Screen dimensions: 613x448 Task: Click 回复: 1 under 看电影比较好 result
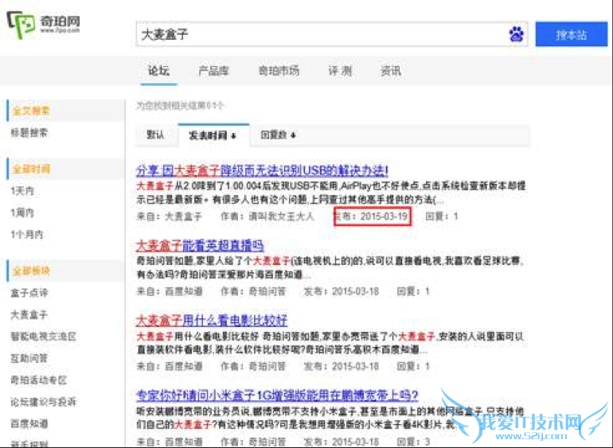click(x=413, y=366)
